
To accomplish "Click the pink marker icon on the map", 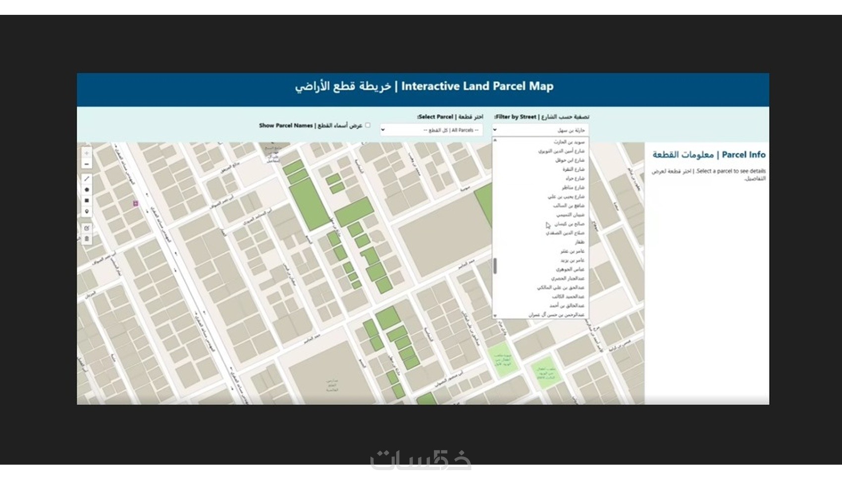I will pos(135,203).
